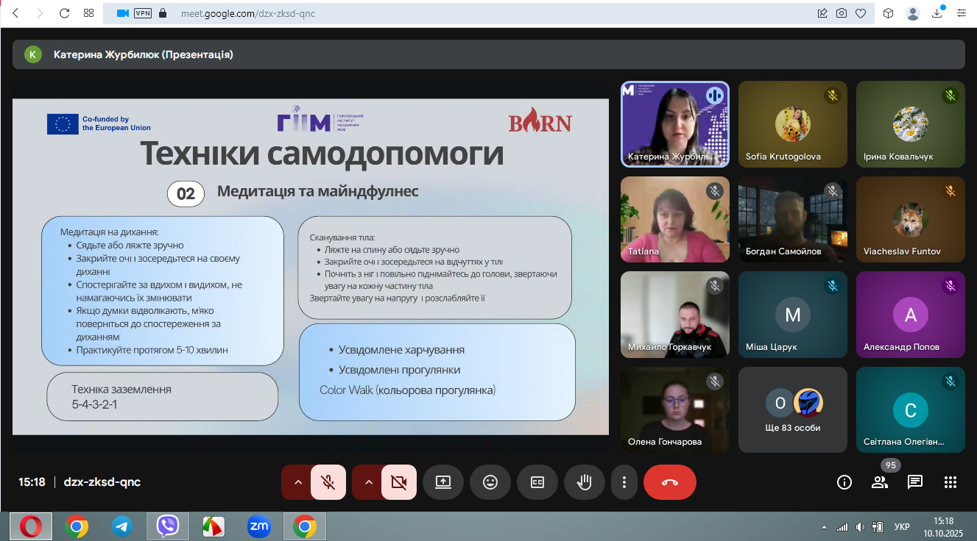Screen dimensions: 977x541
Task: Click the Present screen button
Action: [x=443, y=482]
